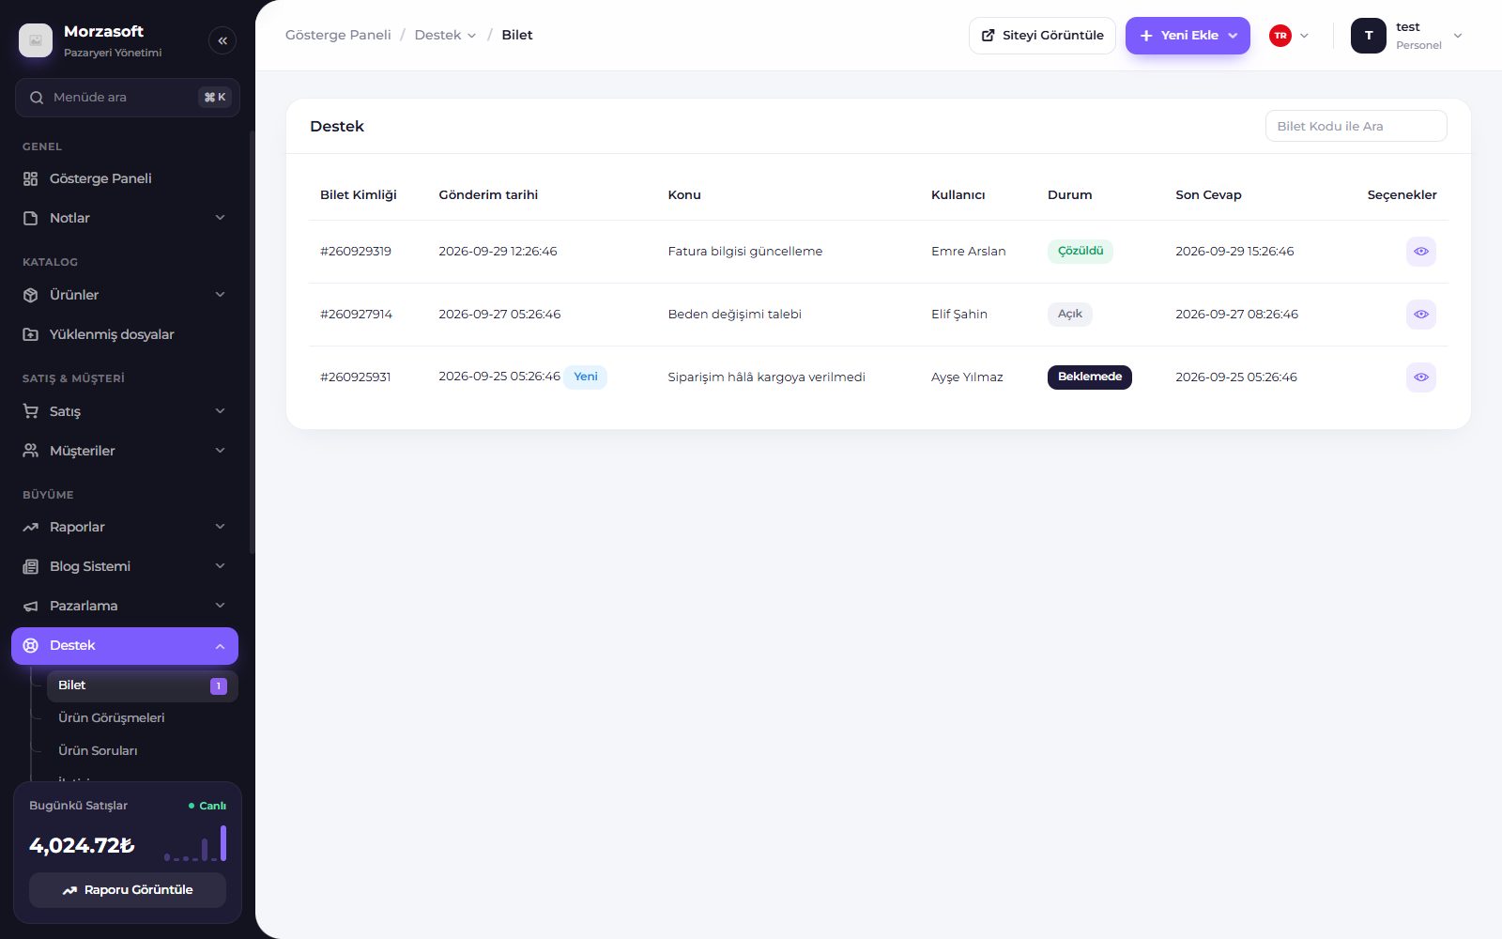Click the Çözüldü status badge
This screenshot has height=939, width=1502.
click(x=1081, y=252)
